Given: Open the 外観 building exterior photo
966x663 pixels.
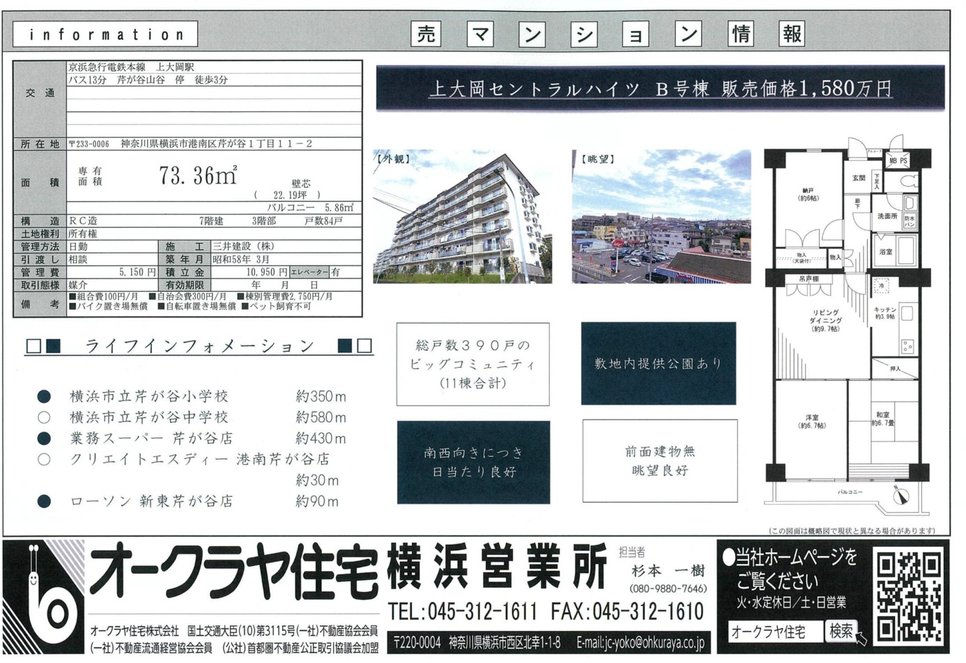Looking at the screenshot, I should point(462,217).
